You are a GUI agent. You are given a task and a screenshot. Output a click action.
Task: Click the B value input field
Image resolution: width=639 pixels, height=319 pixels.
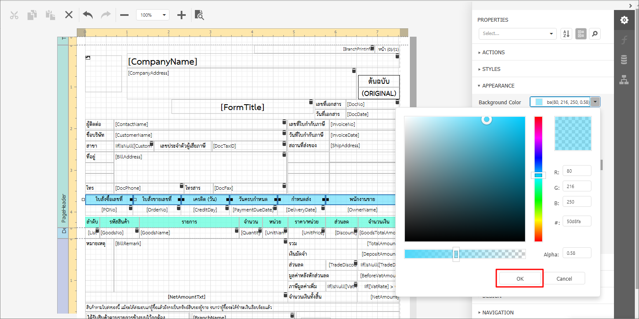577,202
